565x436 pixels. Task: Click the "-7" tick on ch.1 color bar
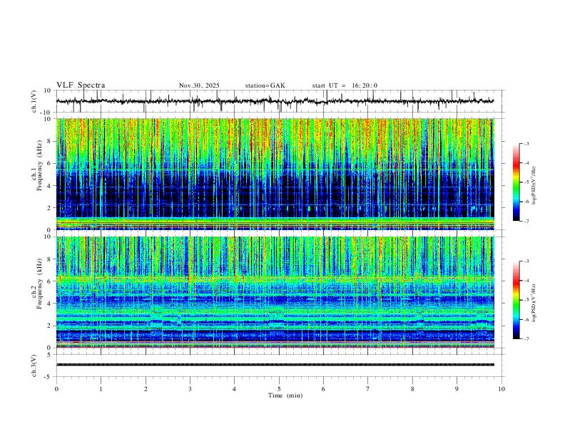(x=526, y=221)
